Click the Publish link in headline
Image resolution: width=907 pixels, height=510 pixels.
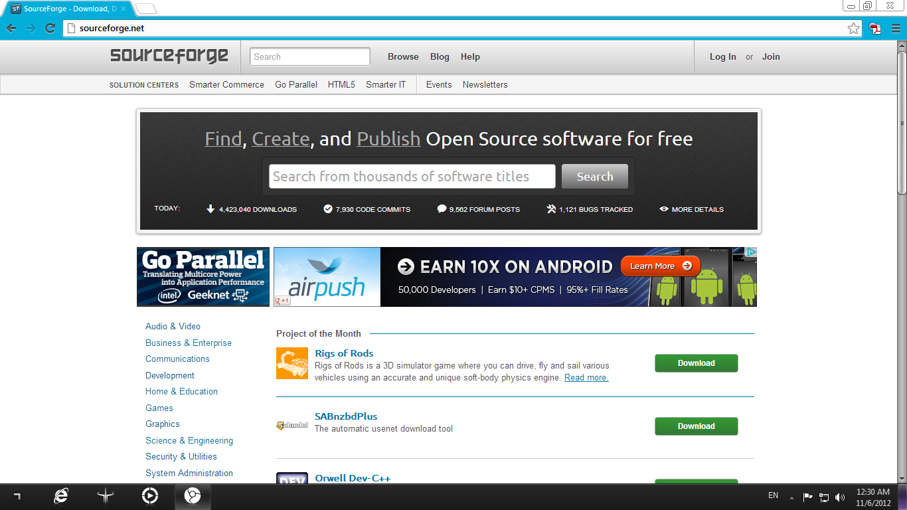(388, 139)
